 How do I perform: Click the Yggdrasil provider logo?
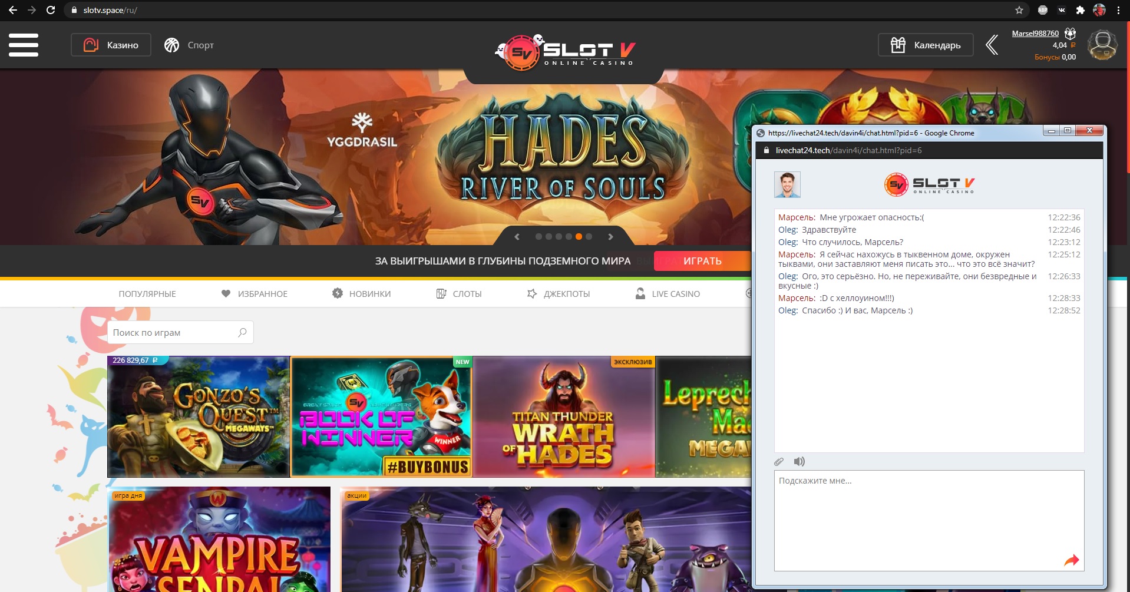362,130
